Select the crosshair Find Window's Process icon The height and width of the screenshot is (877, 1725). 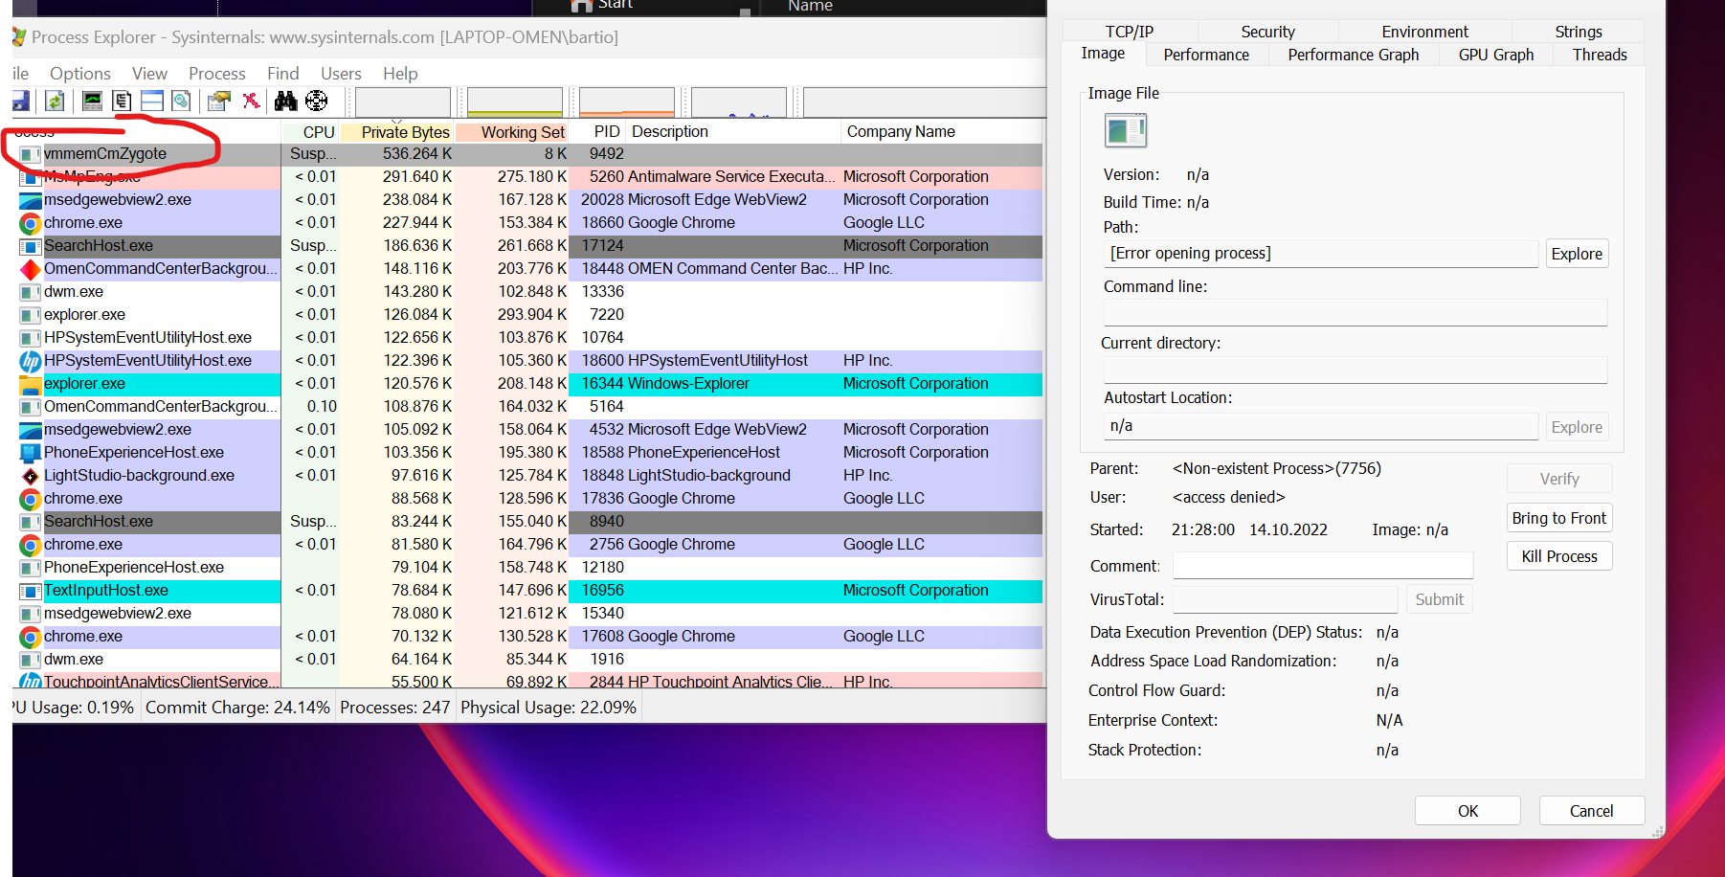316,101
